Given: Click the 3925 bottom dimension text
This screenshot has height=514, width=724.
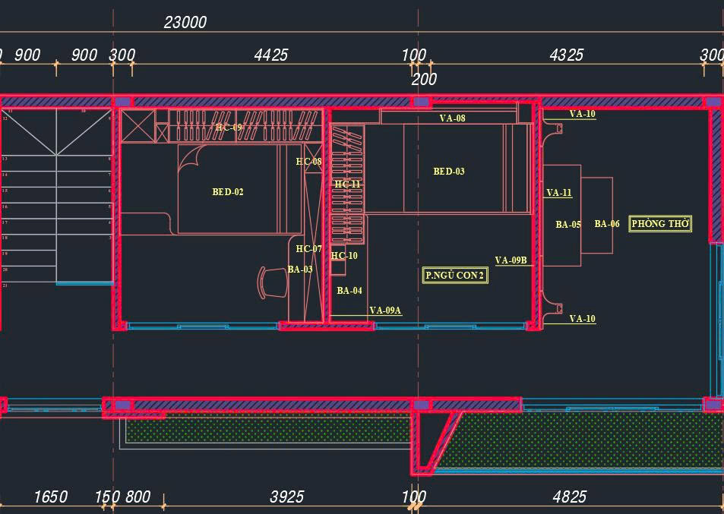Looking at the screenshot, I should point(286,497).
